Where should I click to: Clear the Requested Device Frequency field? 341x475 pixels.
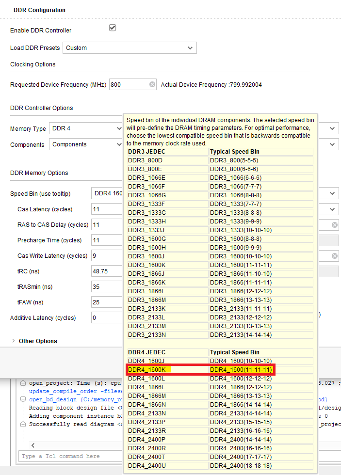[152, 84]
